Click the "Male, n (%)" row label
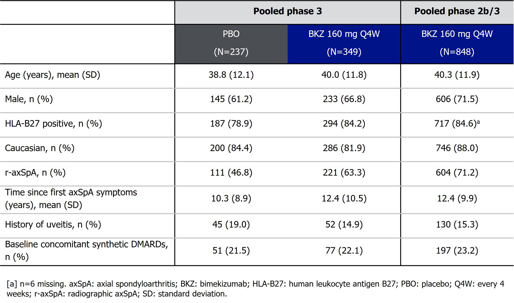Viewport: 514px width, 303px height. (x=29, y=99)
